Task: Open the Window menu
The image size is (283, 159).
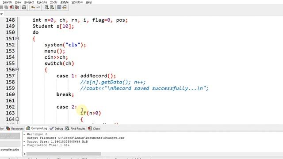Action: 77,2
